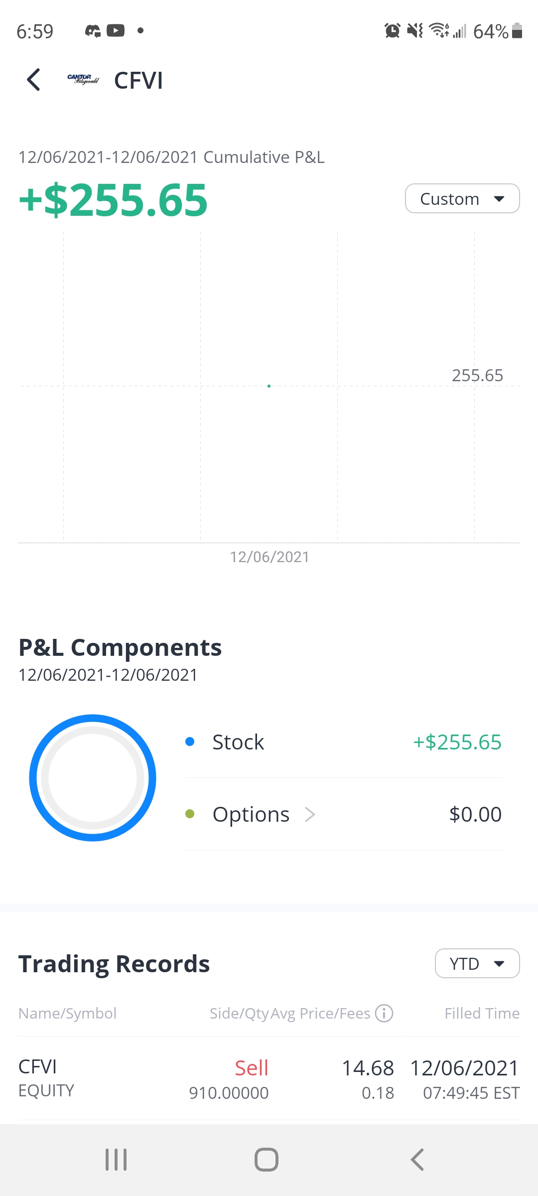Select the Stock P&L component row
Screen dimensions: 538x1196
[x=343, y=742]
